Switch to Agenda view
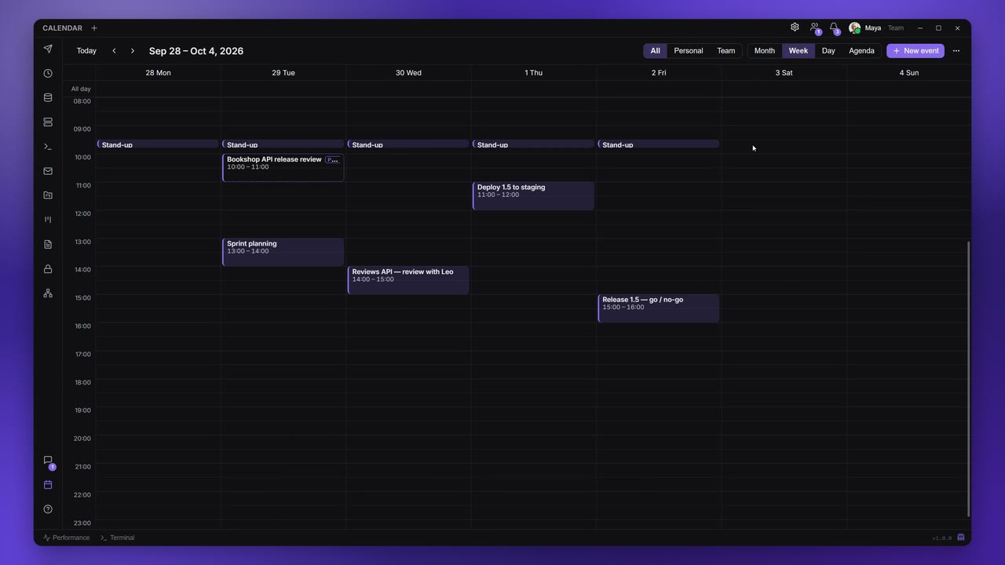 (x=861, y=51)
